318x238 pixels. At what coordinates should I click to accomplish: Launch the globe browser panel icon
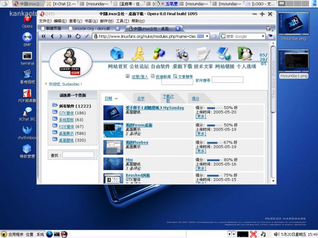click(x=49, y=234)
